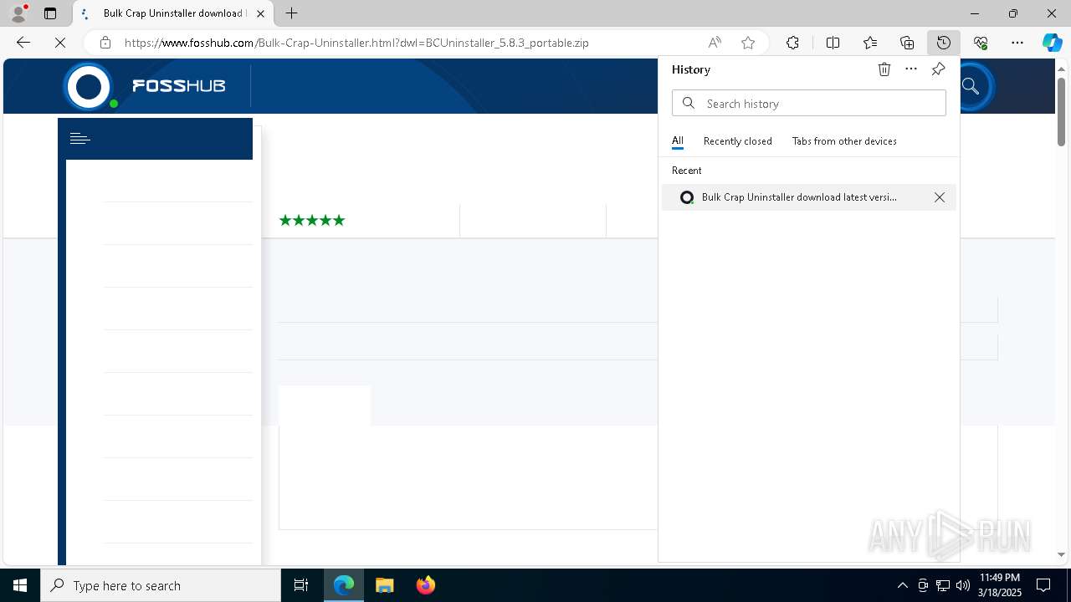Open File Explorer from taskbar

pyautogui.click(x=385, y=585)
